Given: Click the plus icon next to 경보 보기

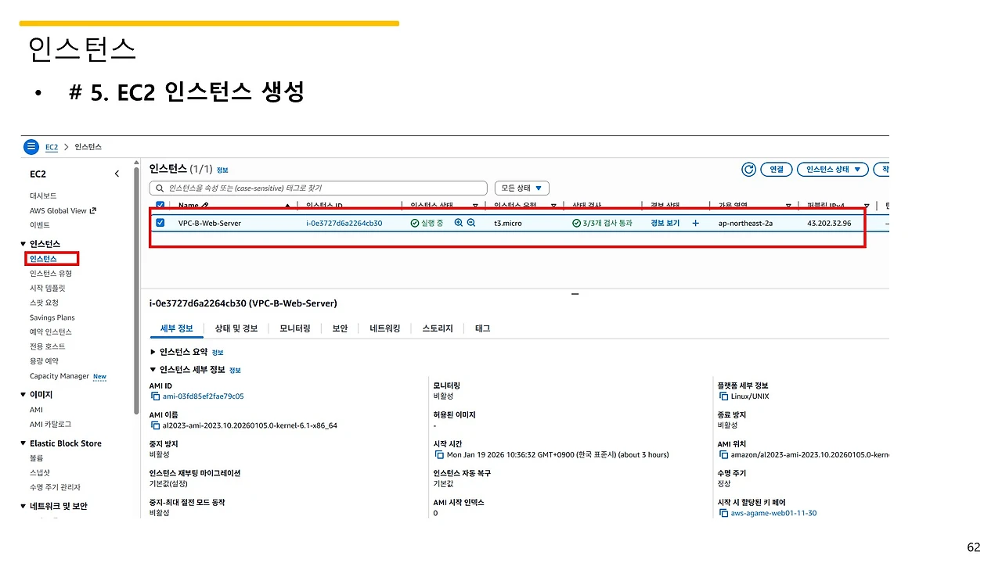Looking at the screenshot, I should [x=696, y=223].
